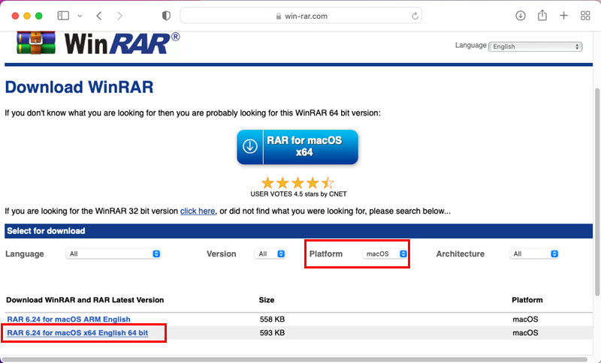Reload the page with refresh icon
This screenshot has height=363, width=601.
(415, 16)
